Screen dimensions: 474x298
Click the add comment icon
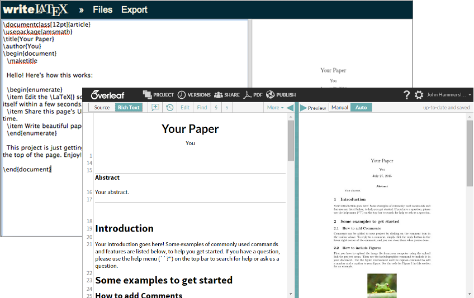pyautogui.click(x=155, y=108)
